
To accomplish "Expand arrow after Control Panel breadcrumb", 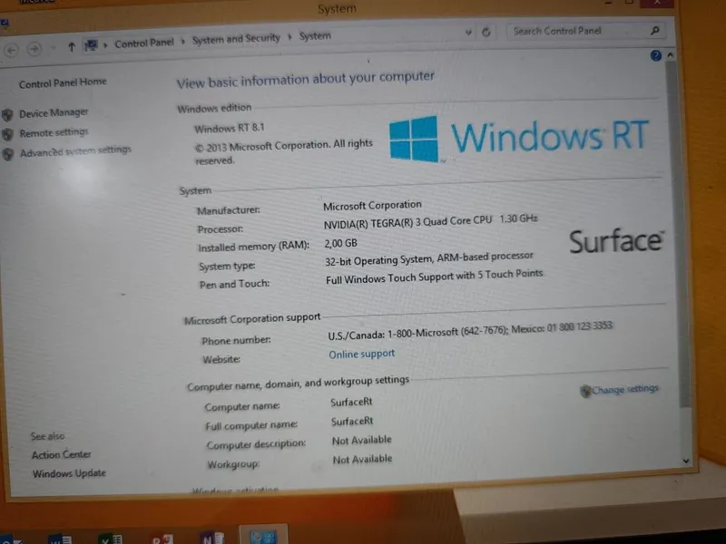I will click(x=183, y=42).
